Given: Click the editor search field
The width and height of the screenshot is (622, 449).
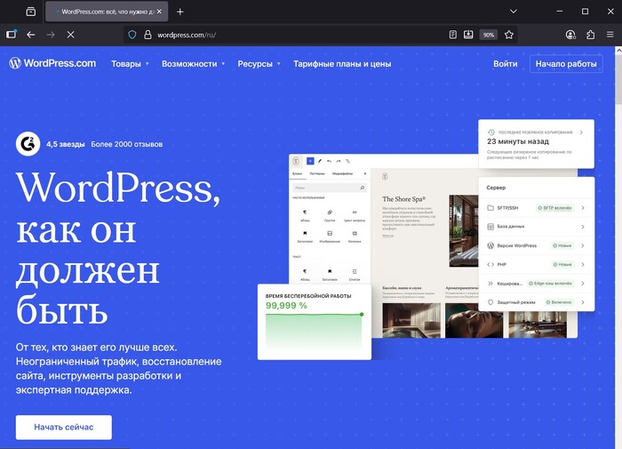Looking at the screenshot, I should [x=330, y=188].
